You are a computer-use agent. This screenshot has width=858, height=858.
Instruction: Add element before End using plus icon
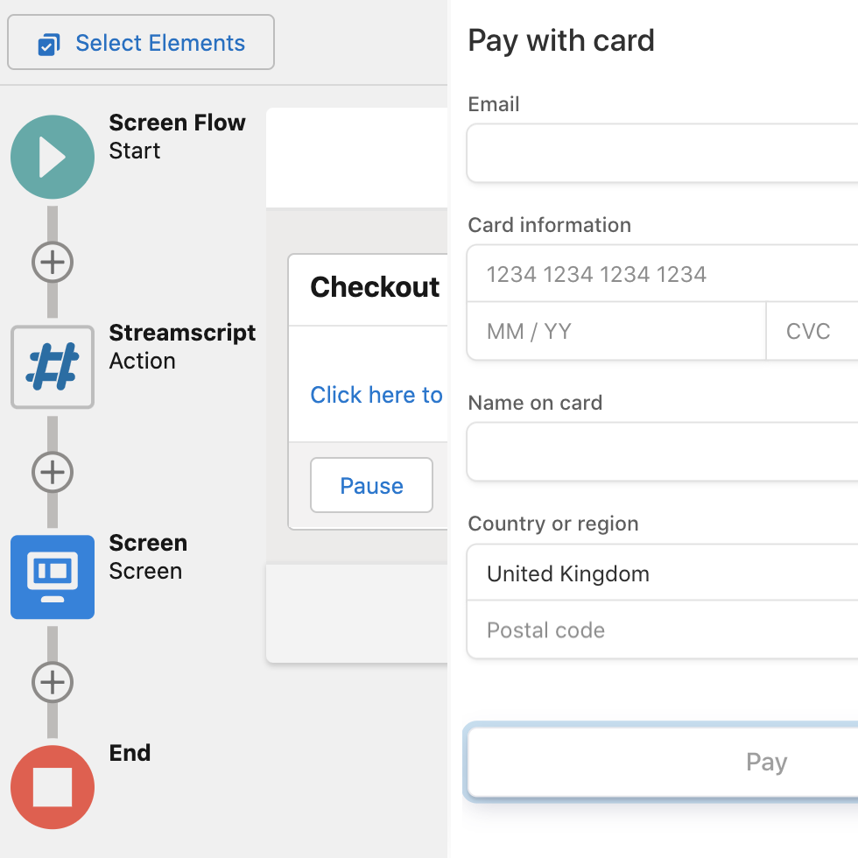click(53, 682)
